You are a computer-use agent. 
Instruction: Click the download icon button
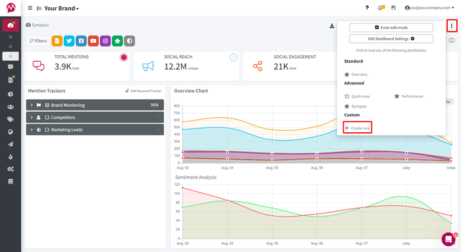click(x=332, y=26)
